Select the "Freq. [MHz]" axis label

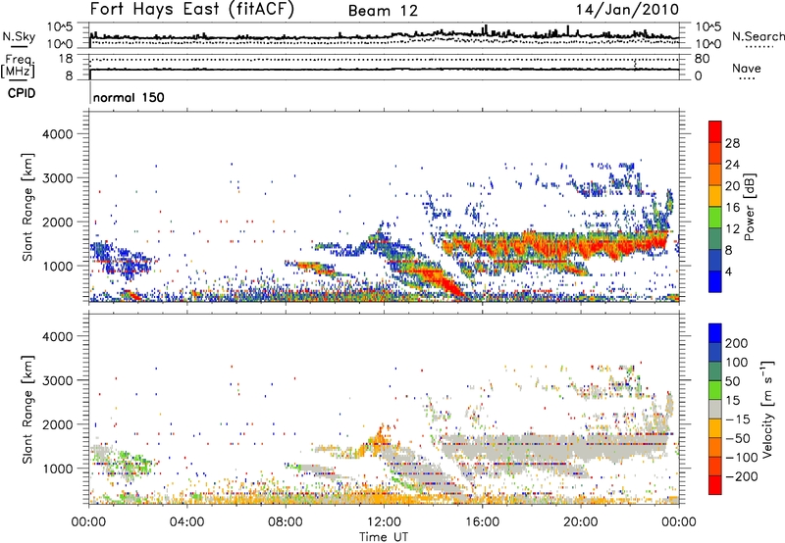point(19,67)
